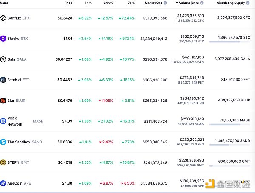Toggle sort arrow beside Volume(24h)

pyautogui.click(x=177, y=3)
